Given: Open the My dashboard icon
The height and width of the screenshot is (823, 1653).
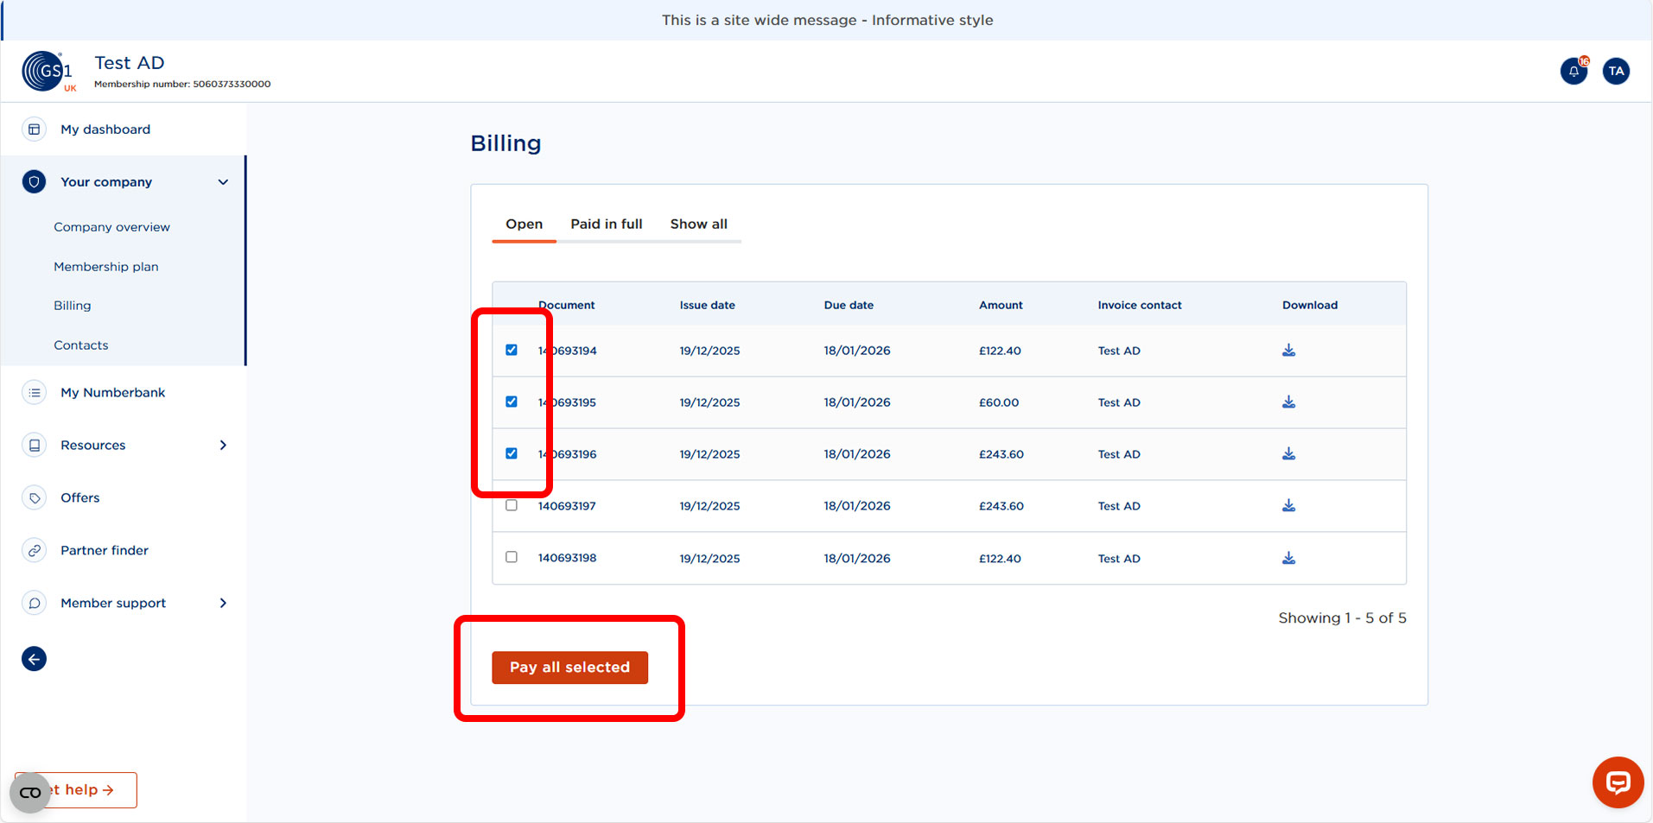Looking at the screenshot, I should [34, 129].
